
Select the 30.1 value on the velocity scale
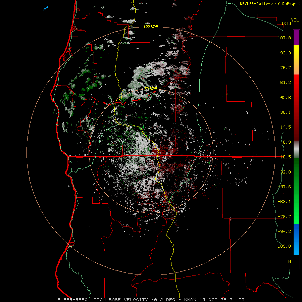coord(286,112)
